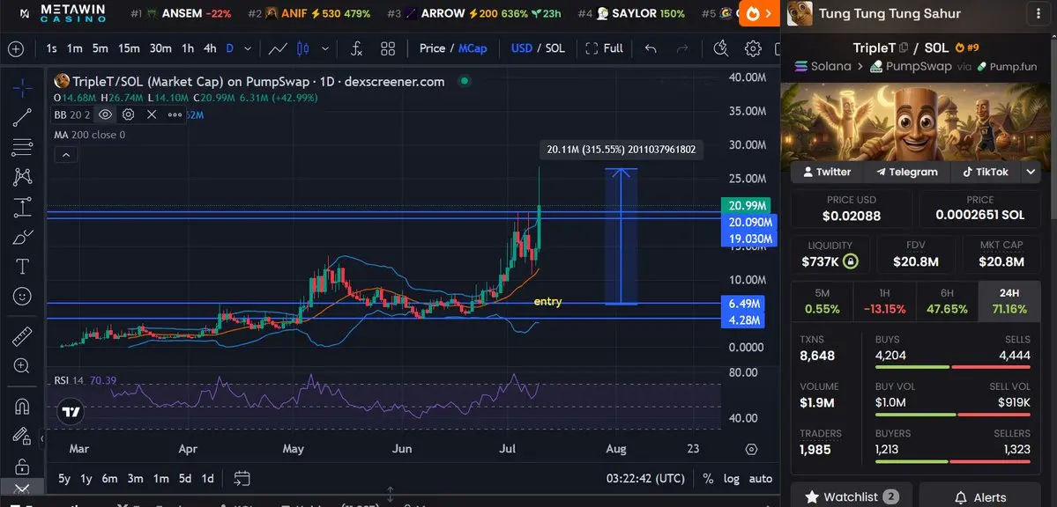Viewport: 1057px width, 507px height.
Task: Expand more social links chevron
Action: [x=1031, y=172]
